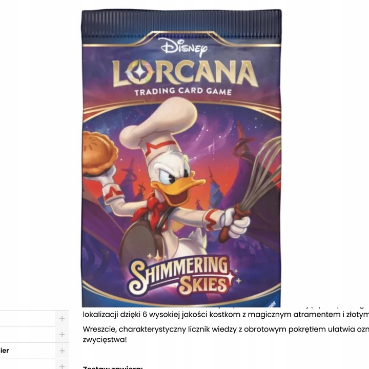Expand the first sidebar plus icon

62,319
